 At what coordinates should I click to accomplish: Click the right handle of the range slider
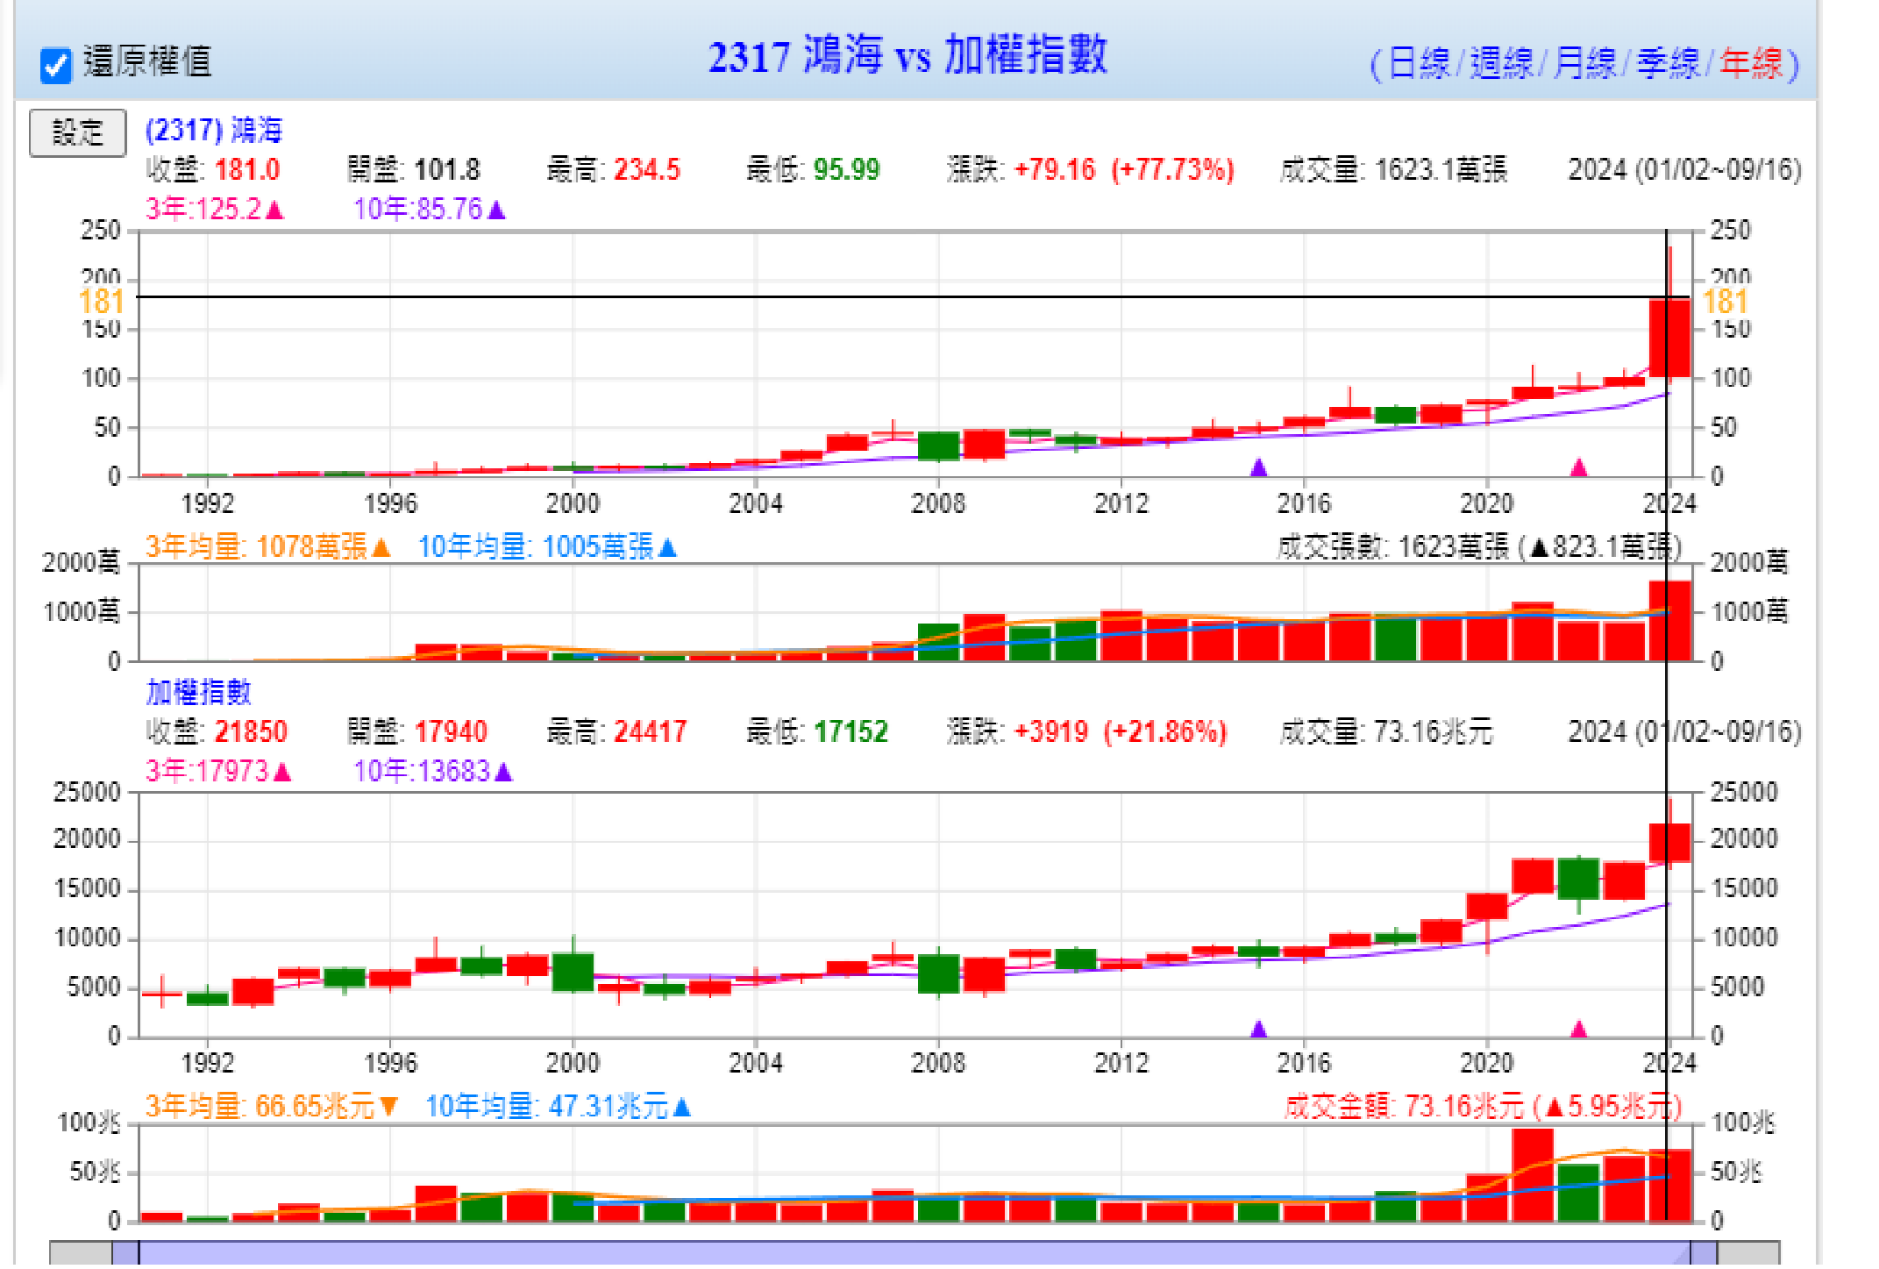point(1703,1254)
